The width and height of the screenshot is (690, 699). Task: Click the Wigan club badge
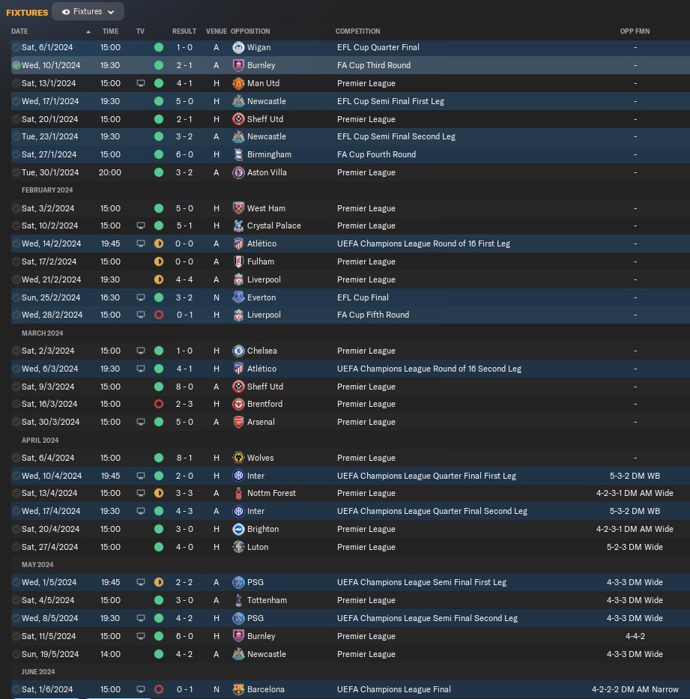click(238, 47)
